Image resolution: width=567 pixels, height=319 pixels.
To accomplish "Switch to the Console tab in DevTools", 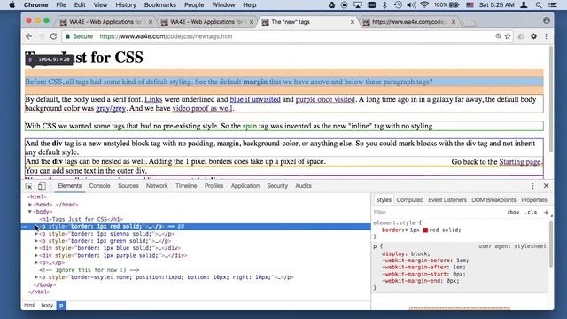I will (99, 186).
